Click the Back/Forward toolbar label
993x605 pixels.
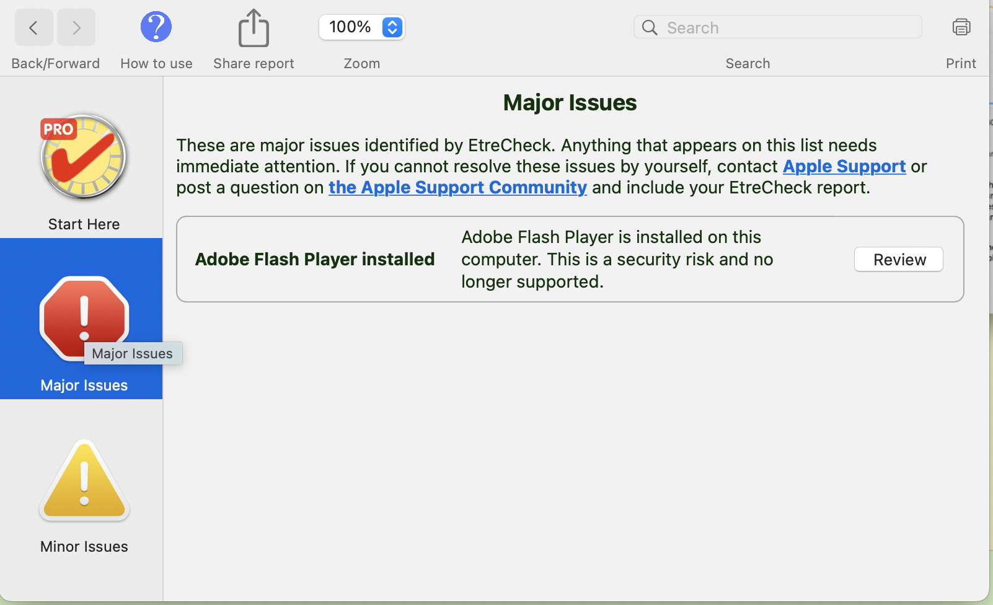(56, 64)
